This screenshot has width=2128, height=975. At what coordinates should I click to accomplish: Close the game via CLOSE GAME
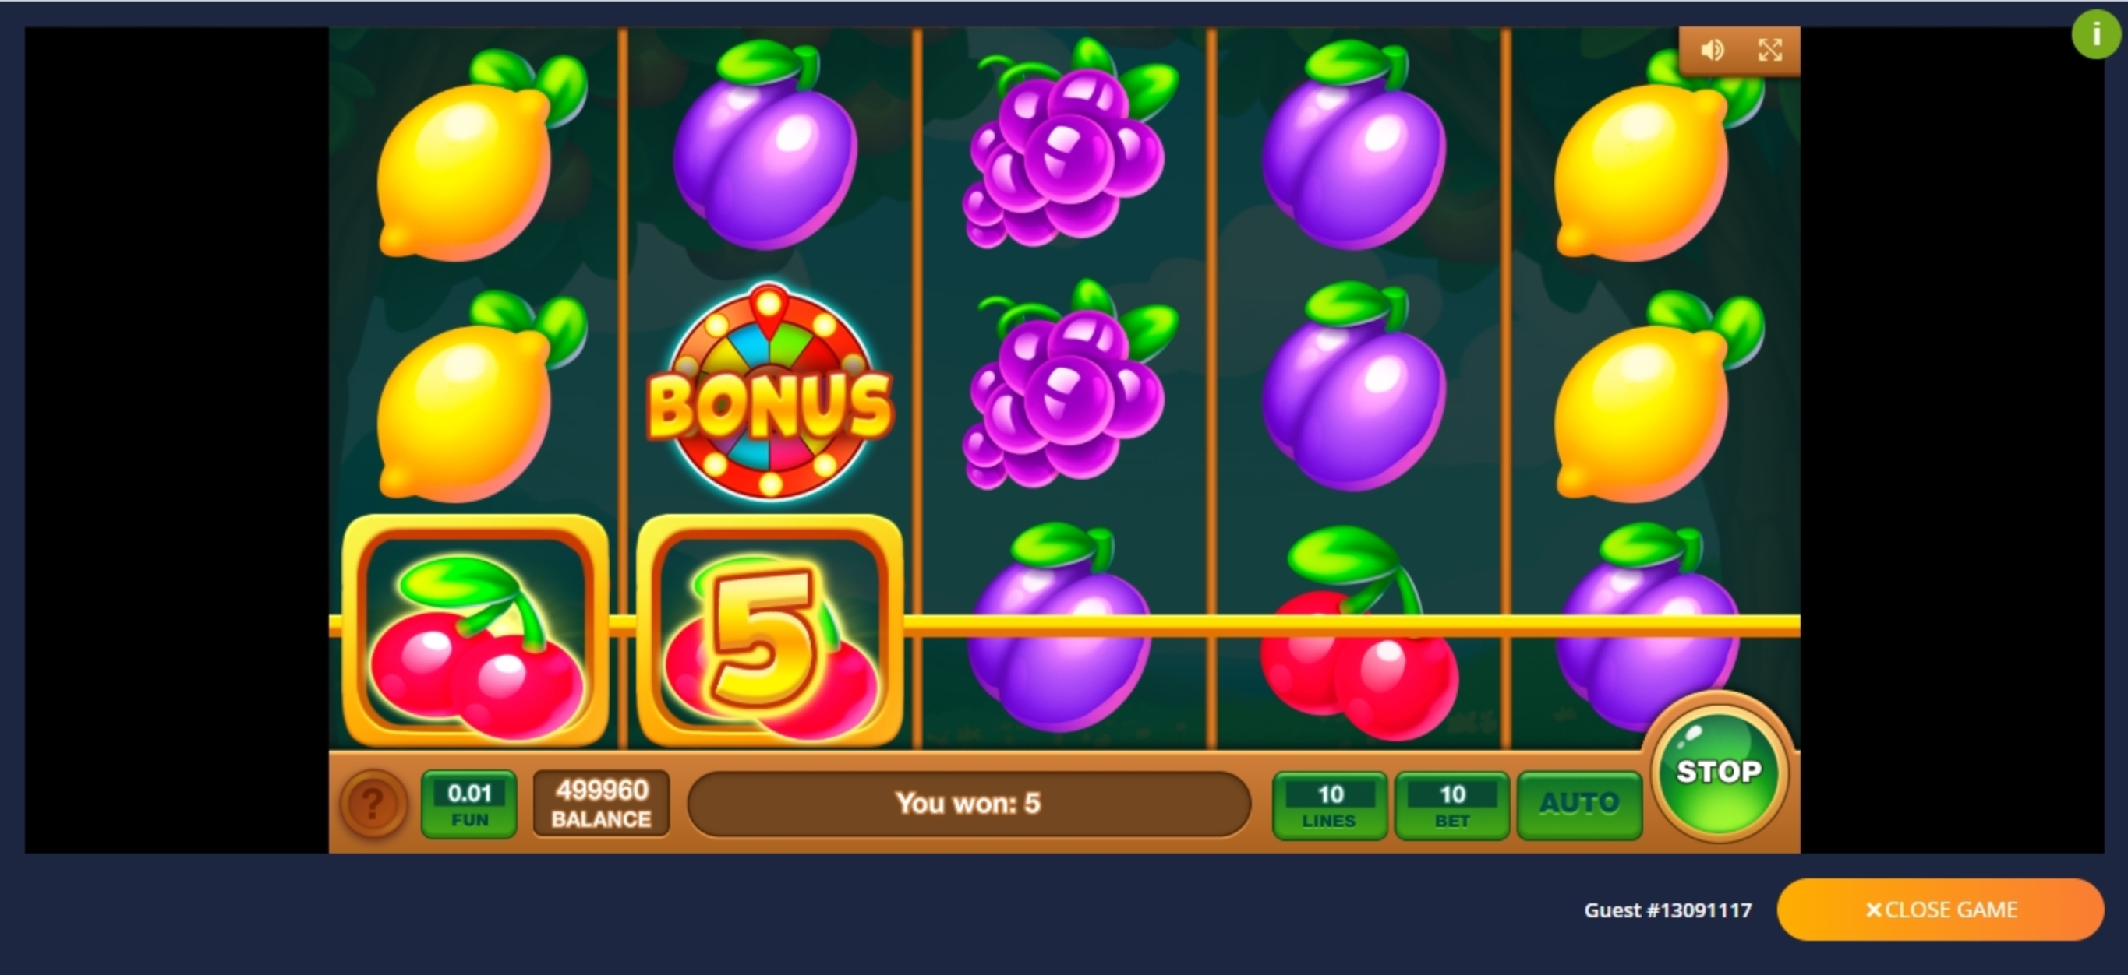tap(1939, 909)
